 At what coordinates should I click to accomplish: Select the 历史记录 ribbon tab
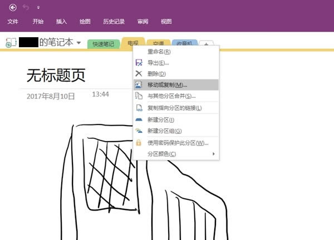[114, 22]
